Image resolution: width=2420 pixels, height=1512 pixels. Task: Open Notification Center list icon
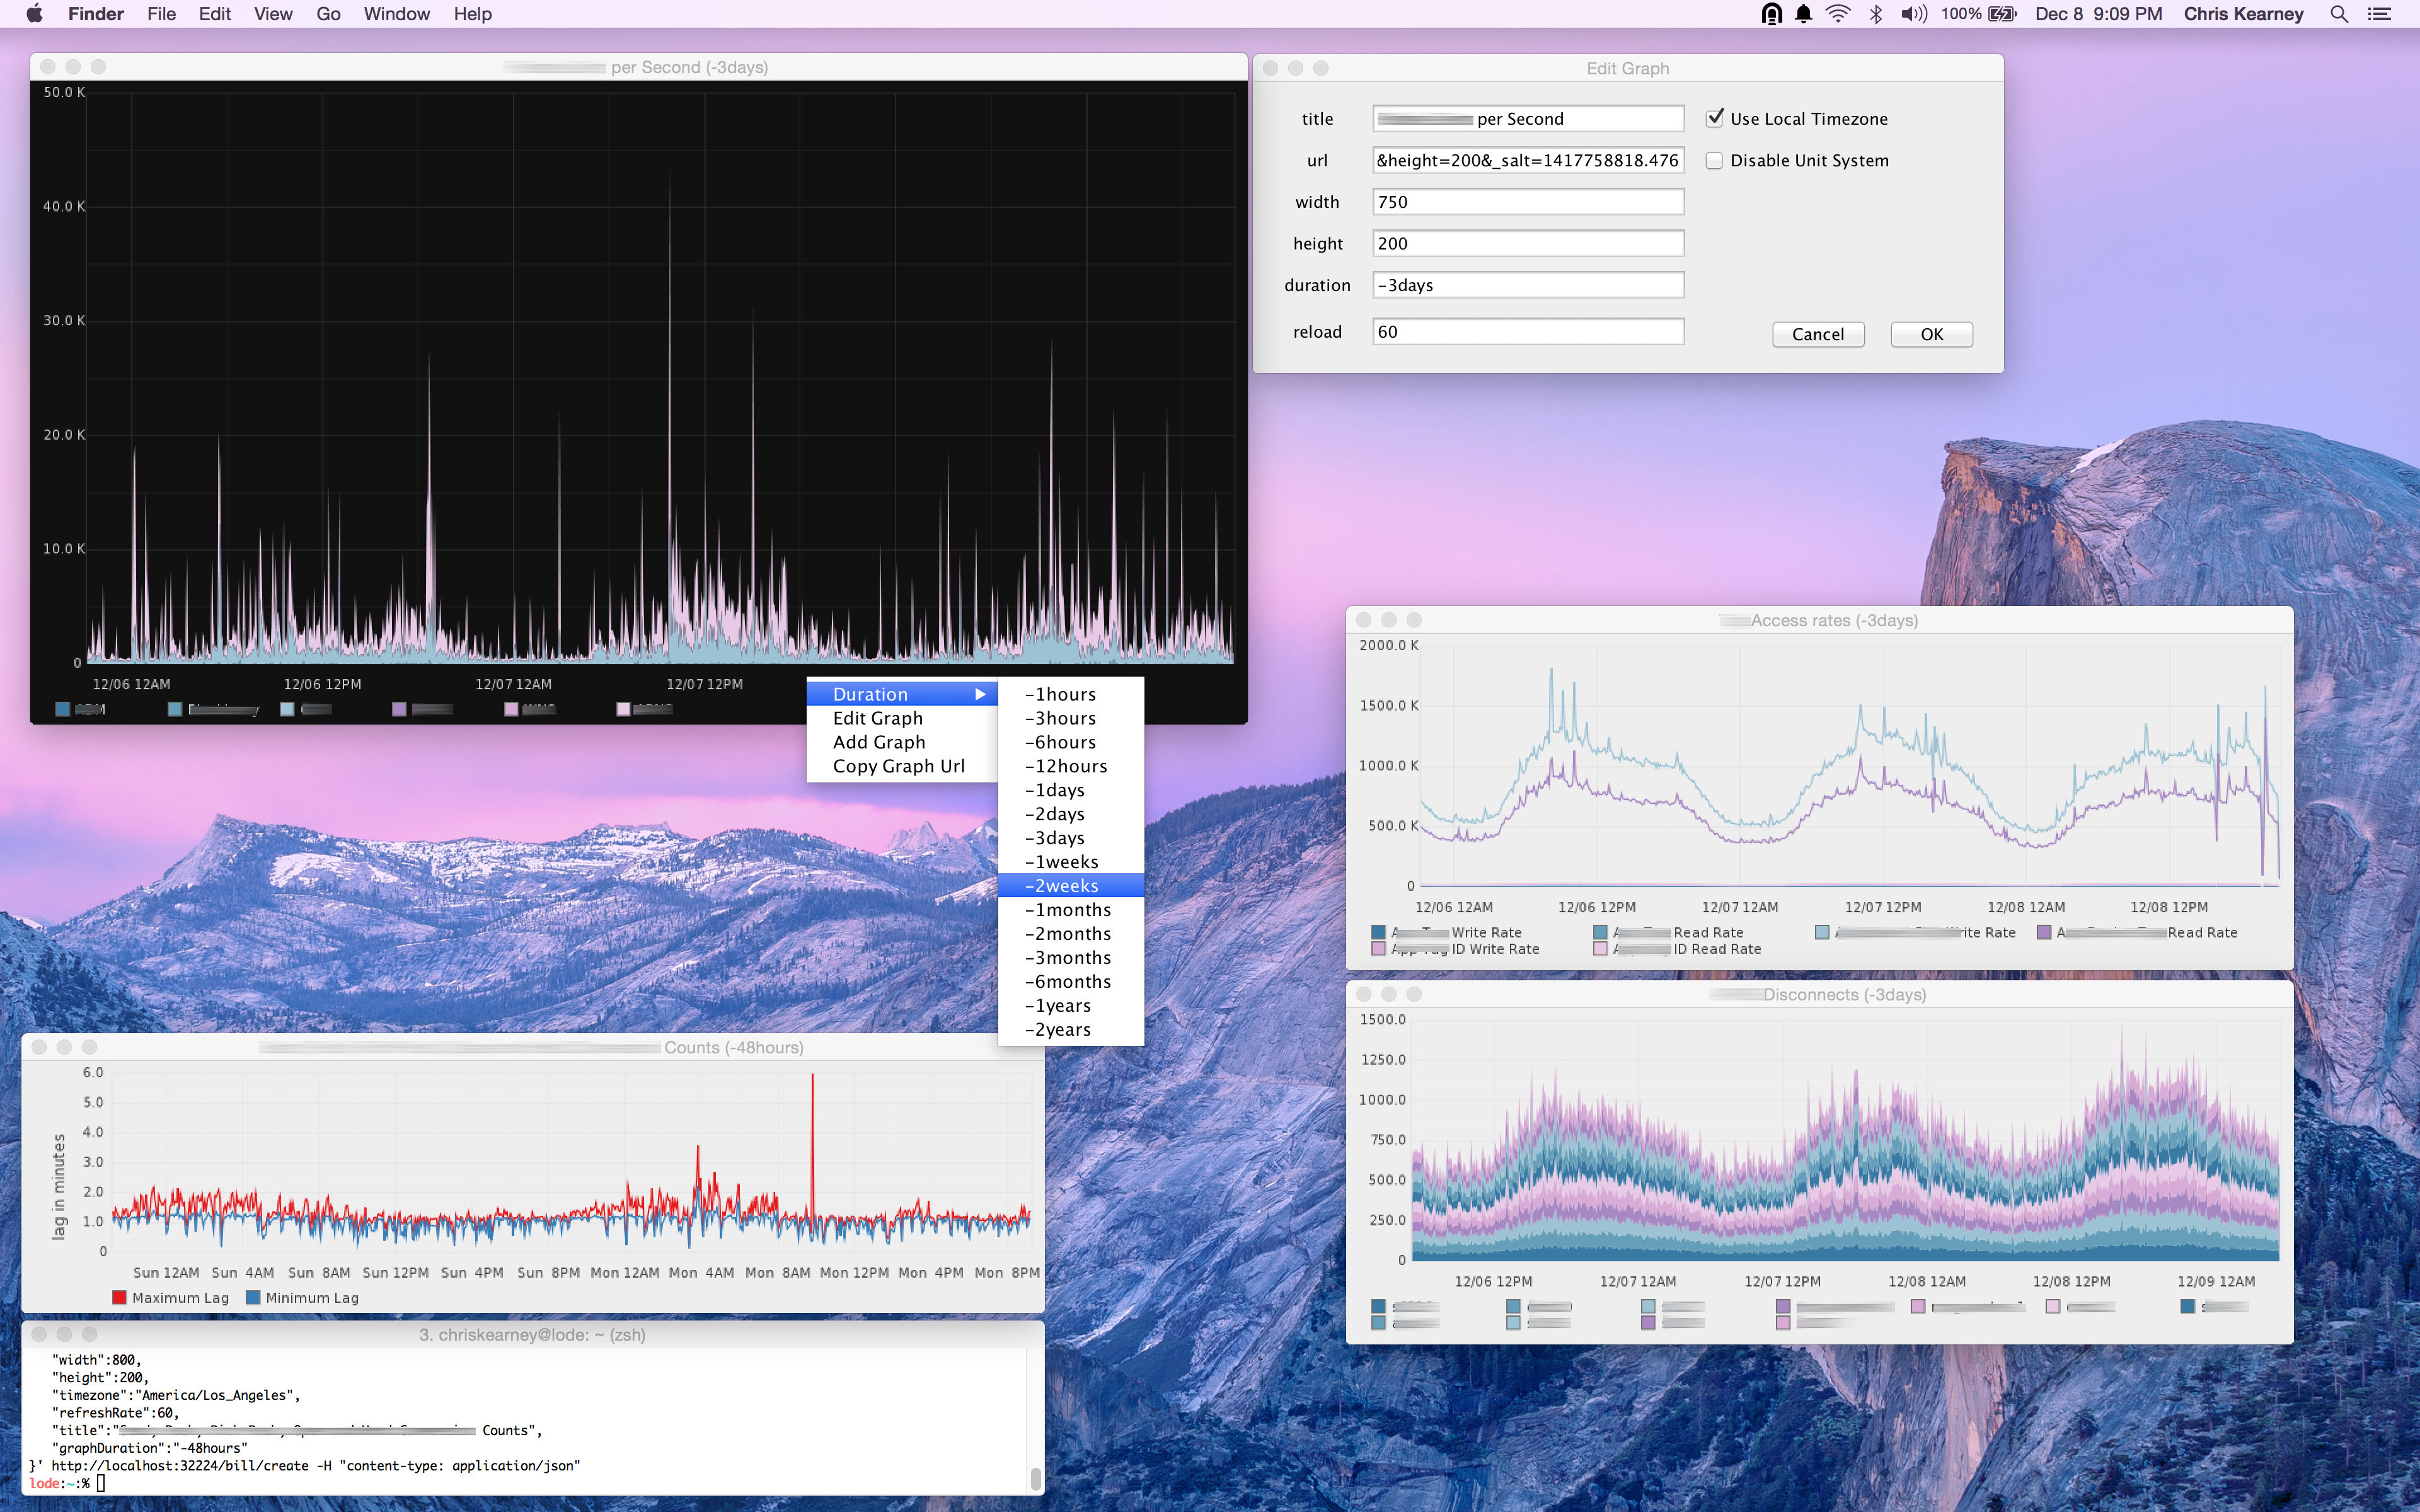coord(2380,14)
